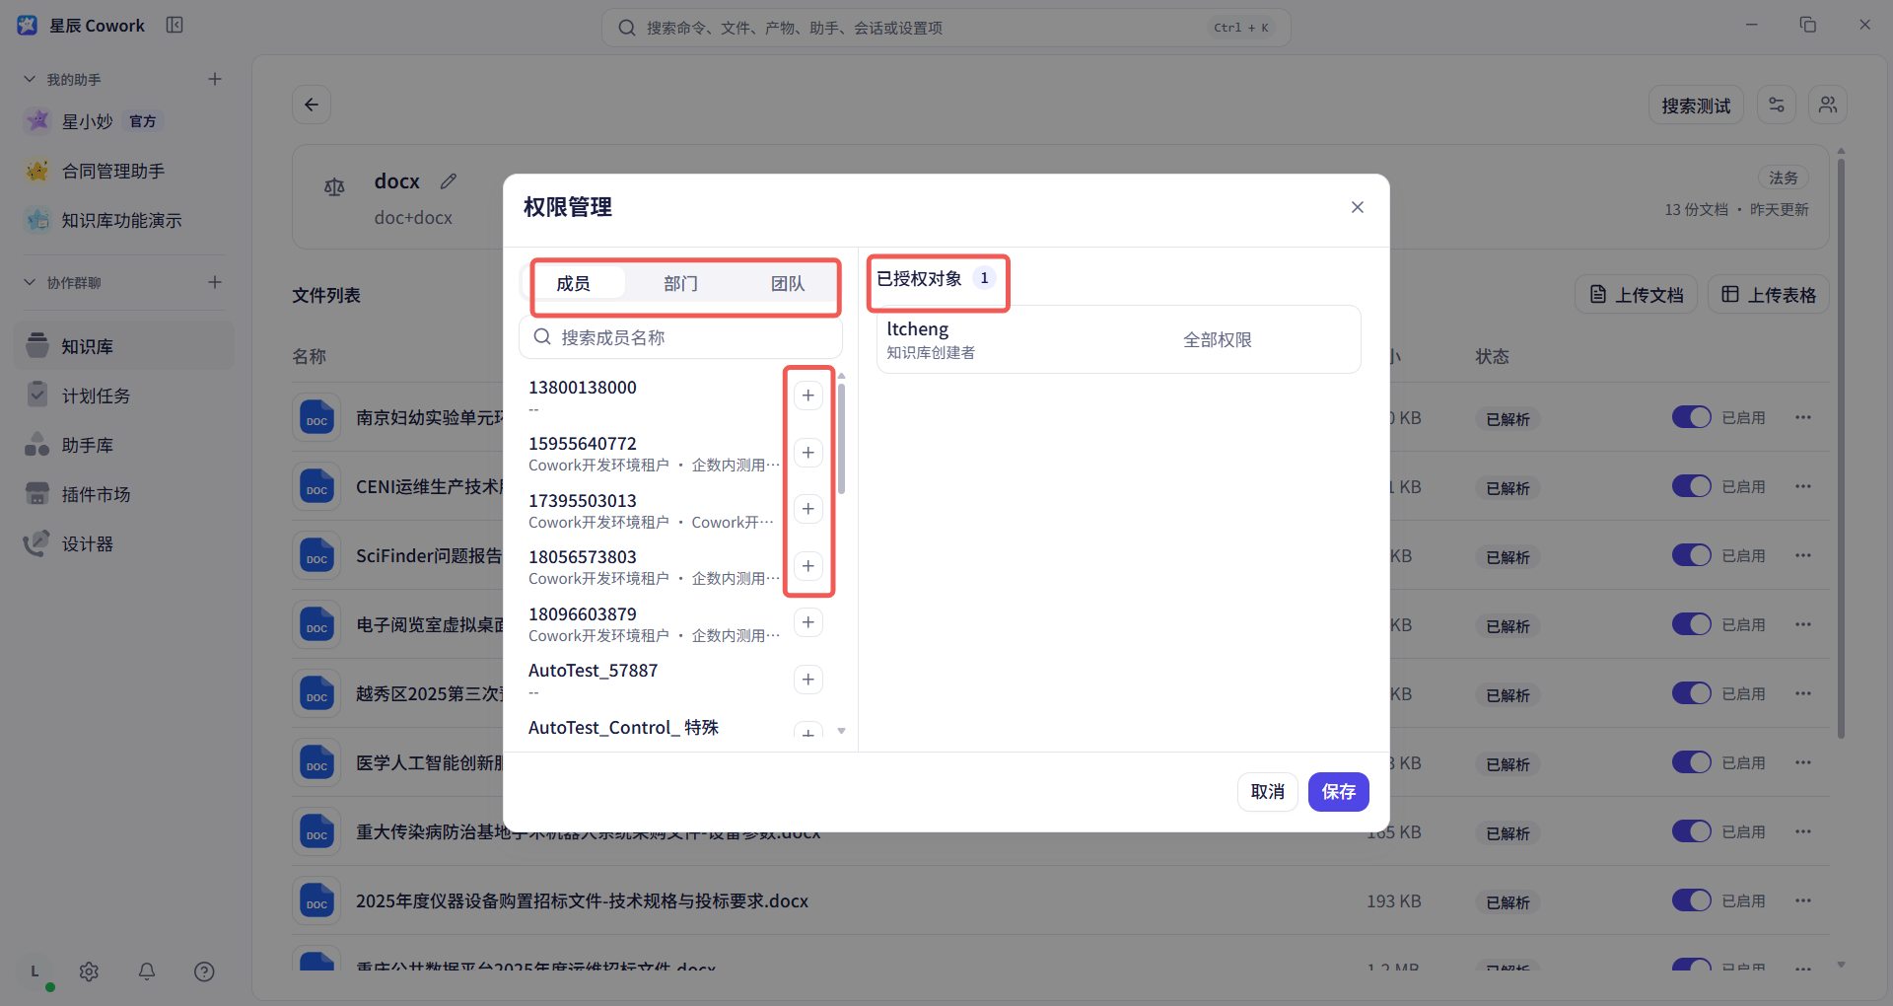Image resolution: width=1893 pixels, height=1006 pixels.
Task: Open the notifications bell icon
Action: [x=147, y=971]
